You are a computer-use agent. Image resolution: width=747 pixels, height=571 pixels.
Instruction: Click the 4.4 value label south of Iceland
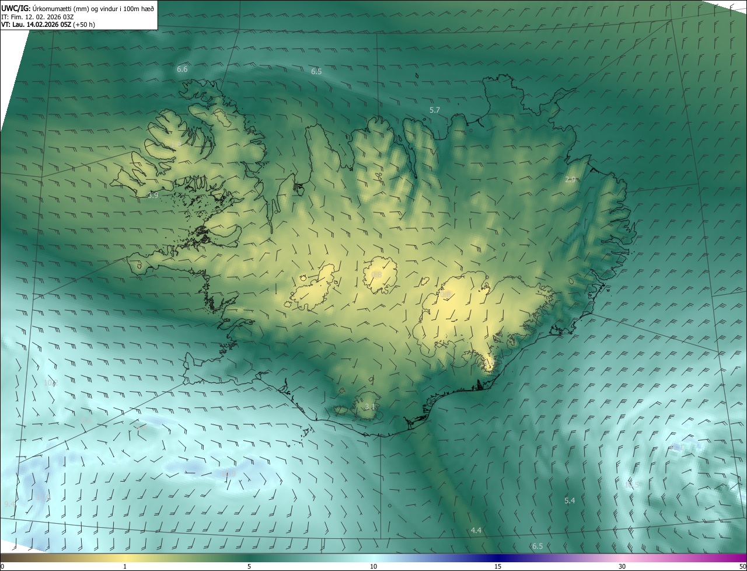476,530
